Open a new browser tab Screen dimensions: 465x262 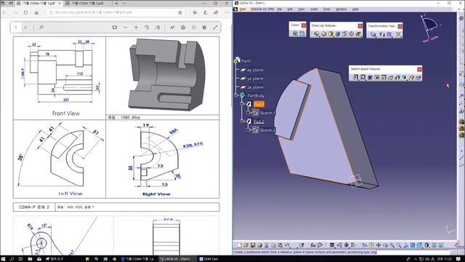(116, 3)
